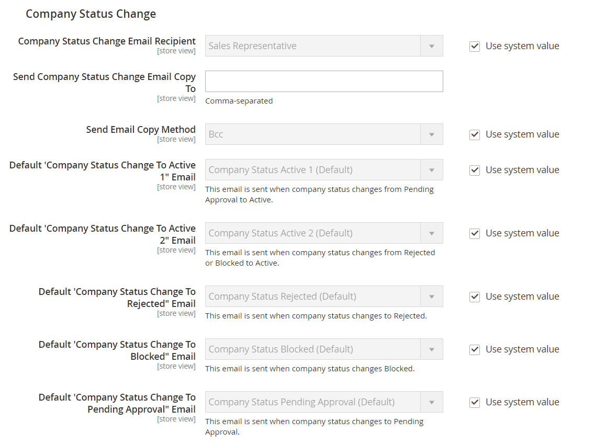The height and width of the screenshot is (444, 606).
Task: Toggle Use system value for Active 1 Email
Action: [x=475, y=170]
